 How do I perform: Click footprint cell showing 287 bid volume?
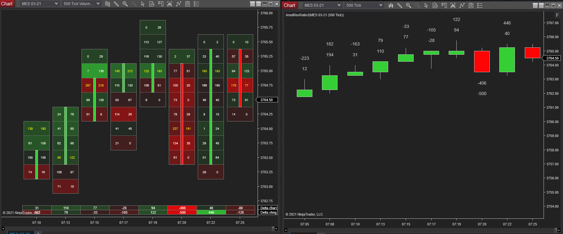(88, 86)
